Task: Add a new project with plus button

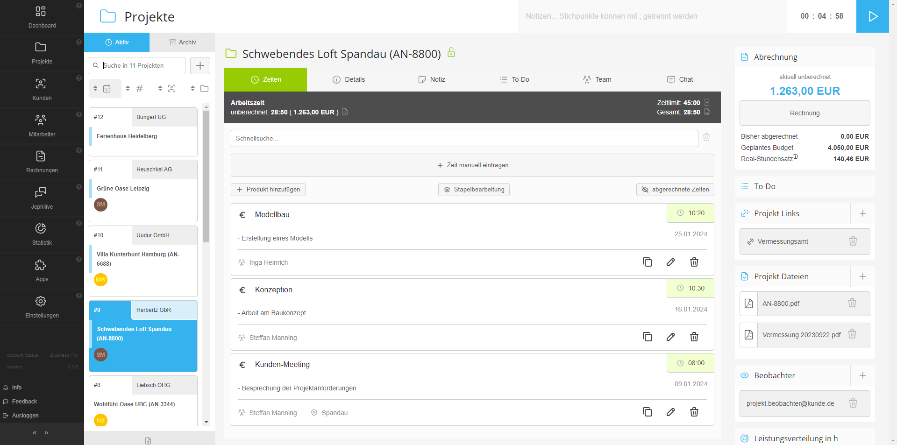Action: tap(200, 66)
